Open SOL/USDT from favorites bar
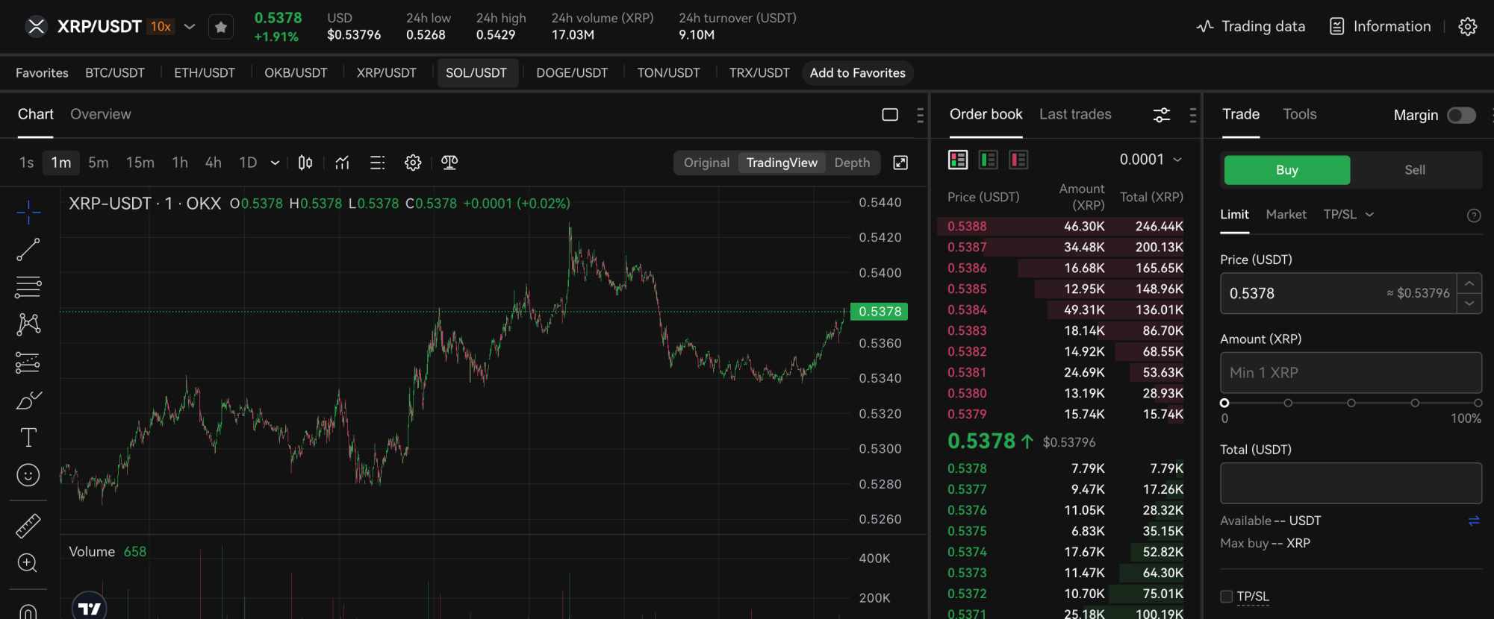The width and height of the screenshot is (1494, 619). [476, 73]
